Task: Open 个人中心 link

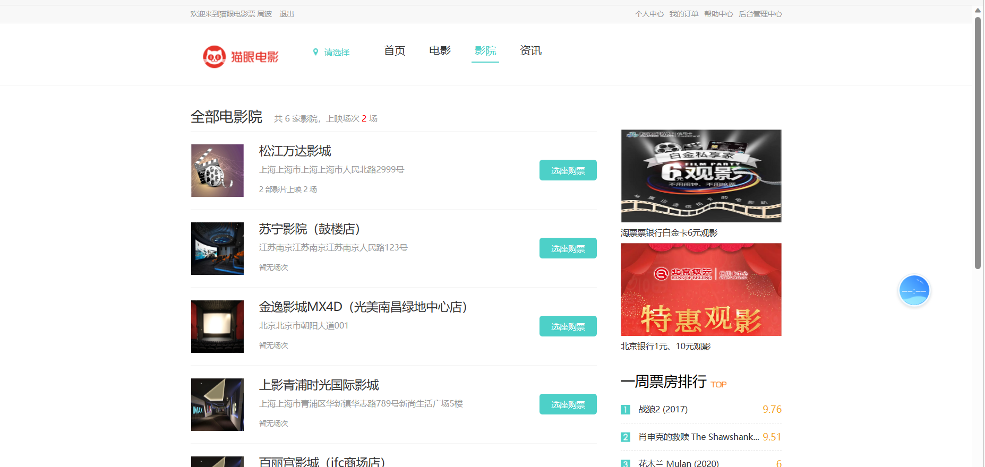Action: pos(649,14)
